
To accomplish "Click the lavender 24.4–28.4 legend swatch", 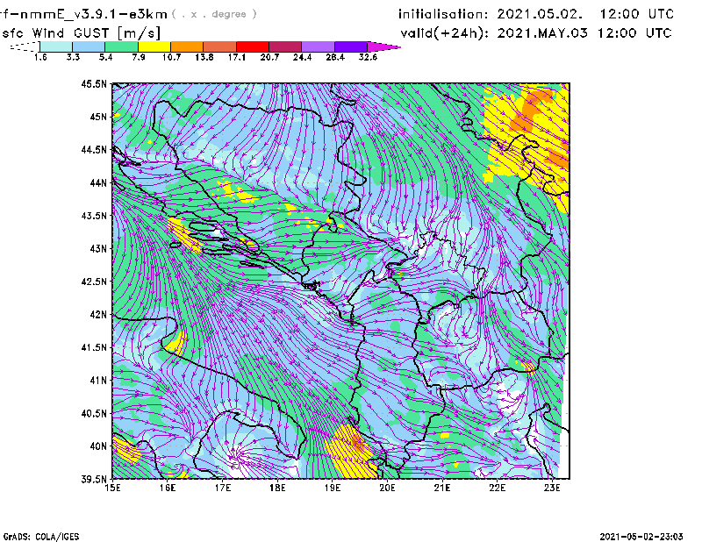I will [x=318, y=46].
